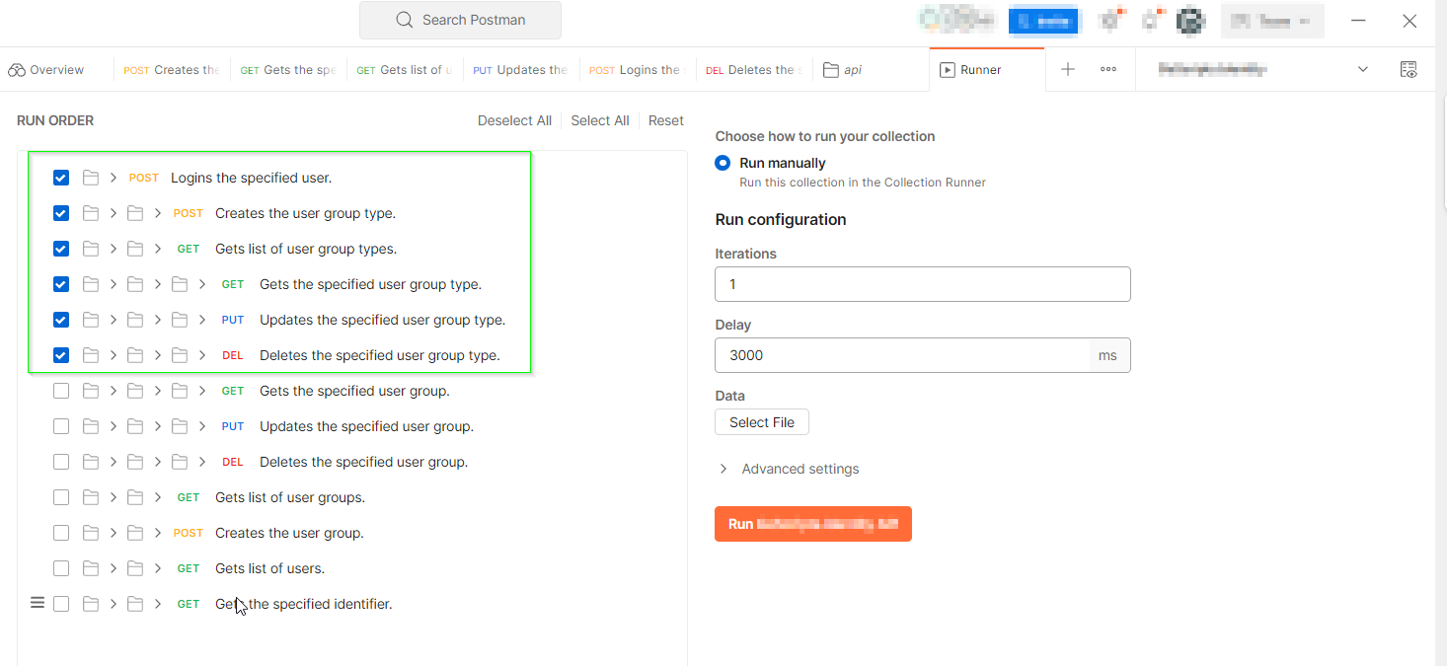Switch to the PUT Updates the tab

click(x=520, y=70)
